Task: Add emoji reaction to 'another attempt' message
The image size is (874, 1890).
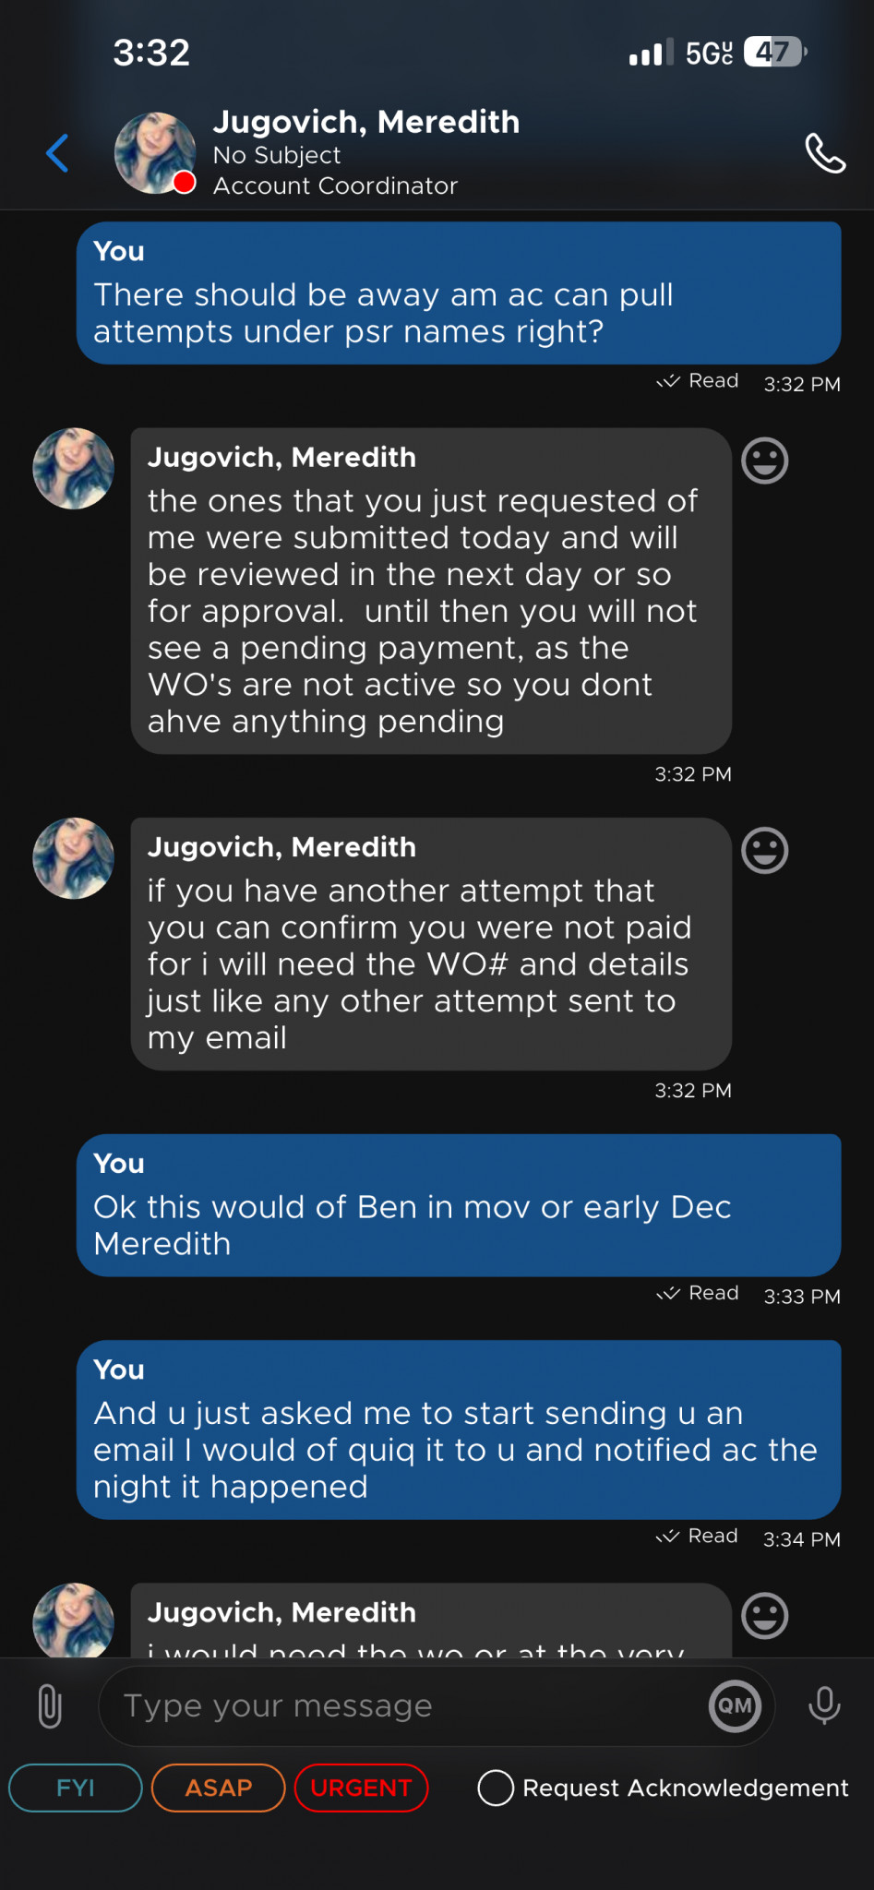Action: click(764, 851)
